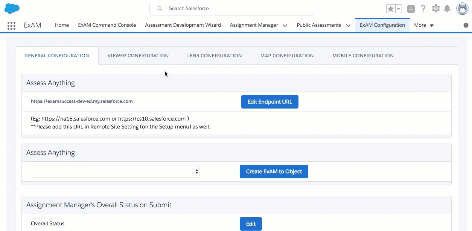This screenshot has width=472, height=231.
Task: Open the More navigation dropdown
Action: click(424, 25)
